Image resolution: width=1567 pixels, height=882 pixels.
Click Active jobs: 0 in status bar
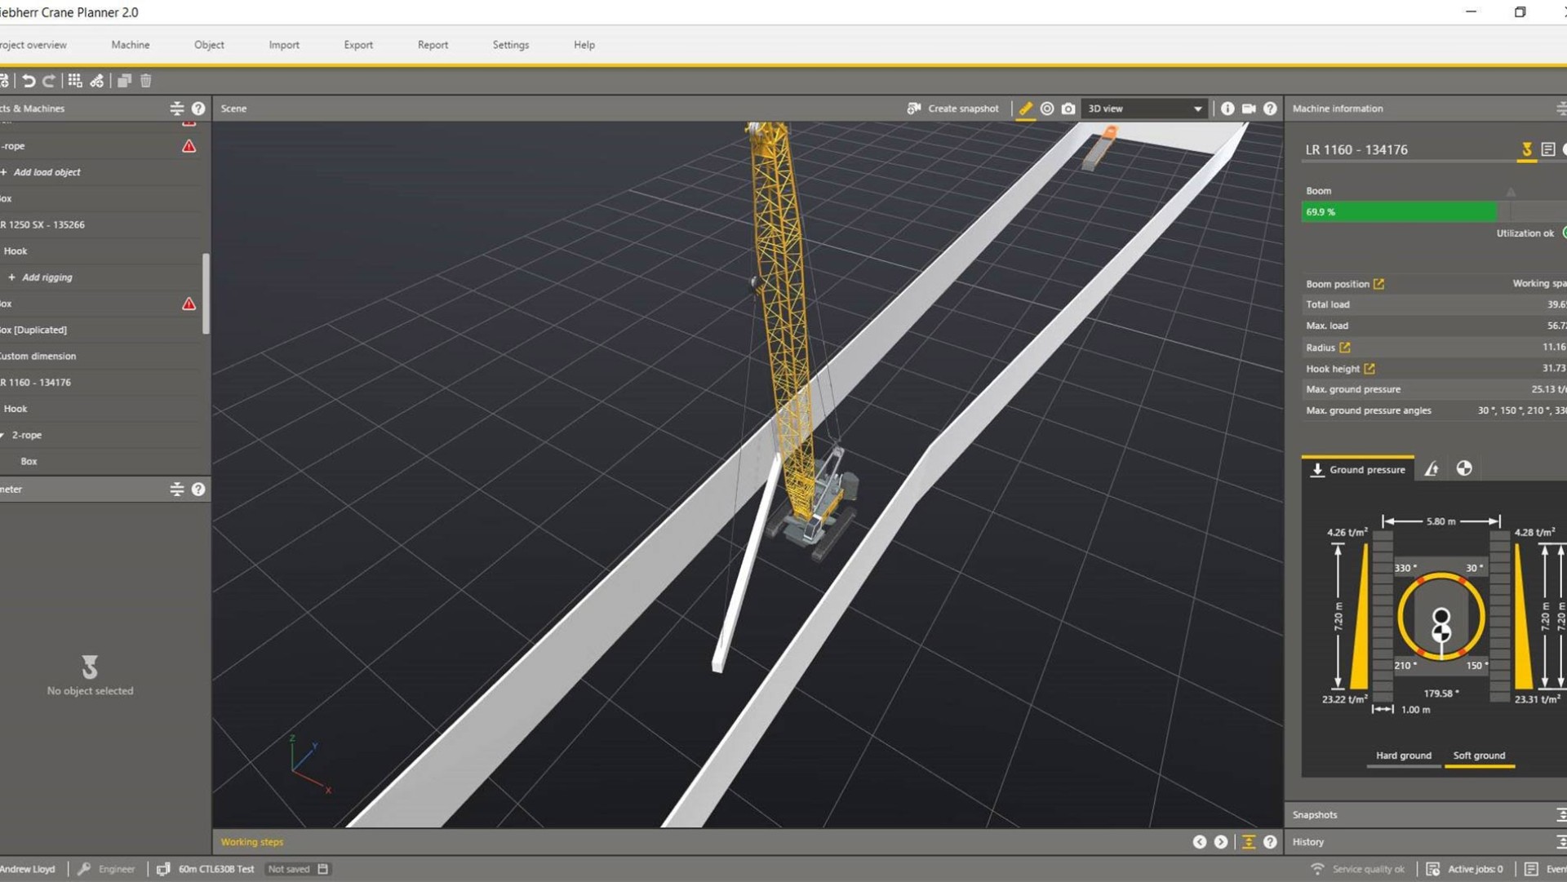pos(1465,870)
